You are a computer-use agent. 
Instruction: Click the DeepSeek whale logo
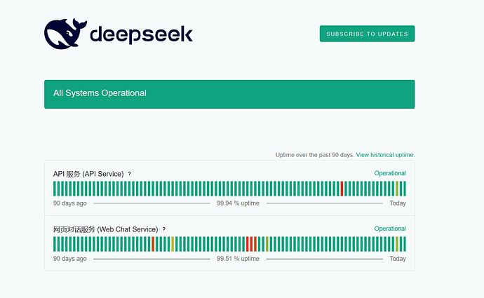[65, 34]
